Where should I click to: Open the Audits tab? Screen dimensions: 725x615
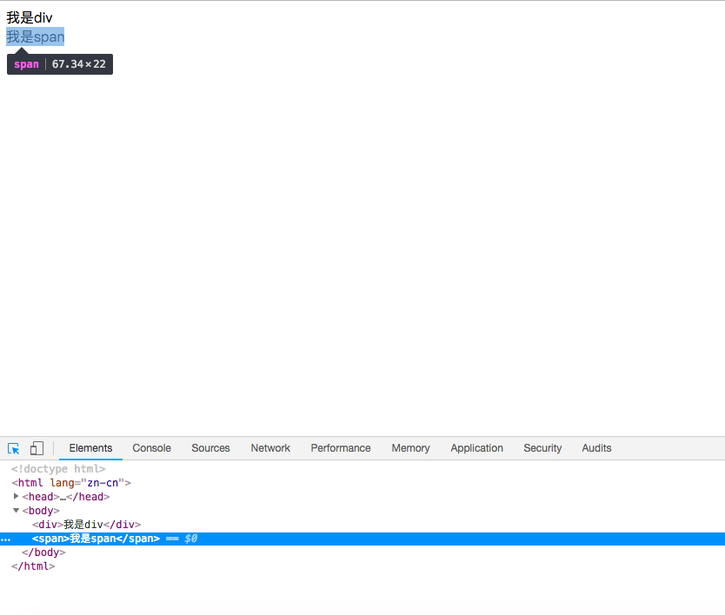(596, 448)
